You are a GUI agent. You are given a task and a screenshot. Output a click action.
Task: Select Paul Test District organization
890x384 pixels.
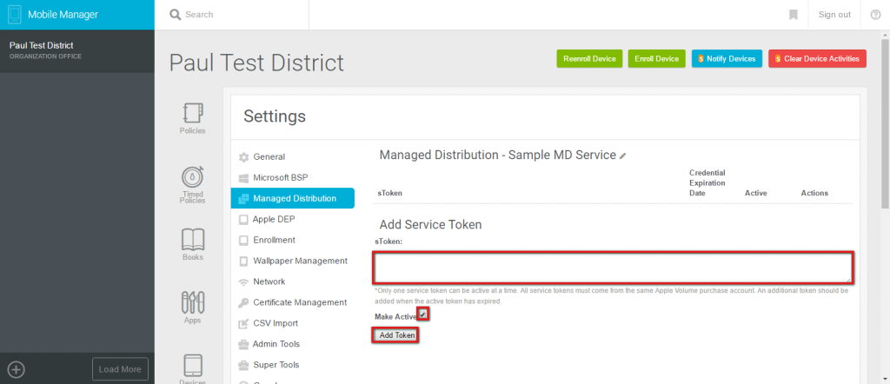77,50
